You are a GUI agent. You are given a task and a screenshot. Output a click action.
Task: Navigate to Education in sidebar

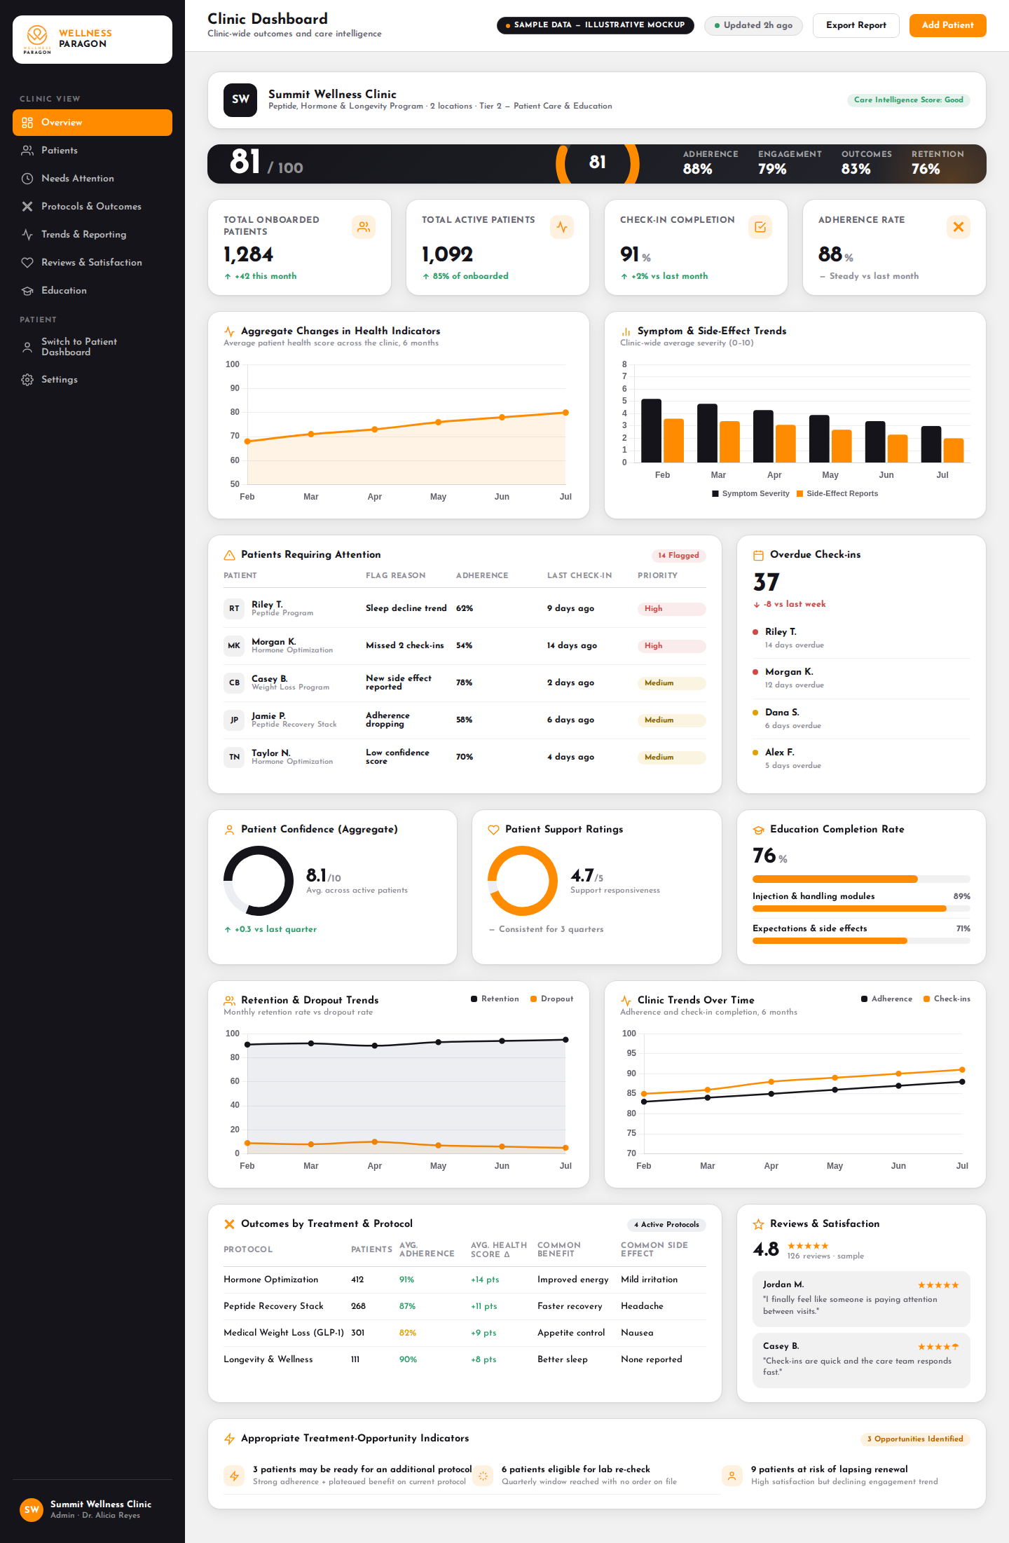92,291
